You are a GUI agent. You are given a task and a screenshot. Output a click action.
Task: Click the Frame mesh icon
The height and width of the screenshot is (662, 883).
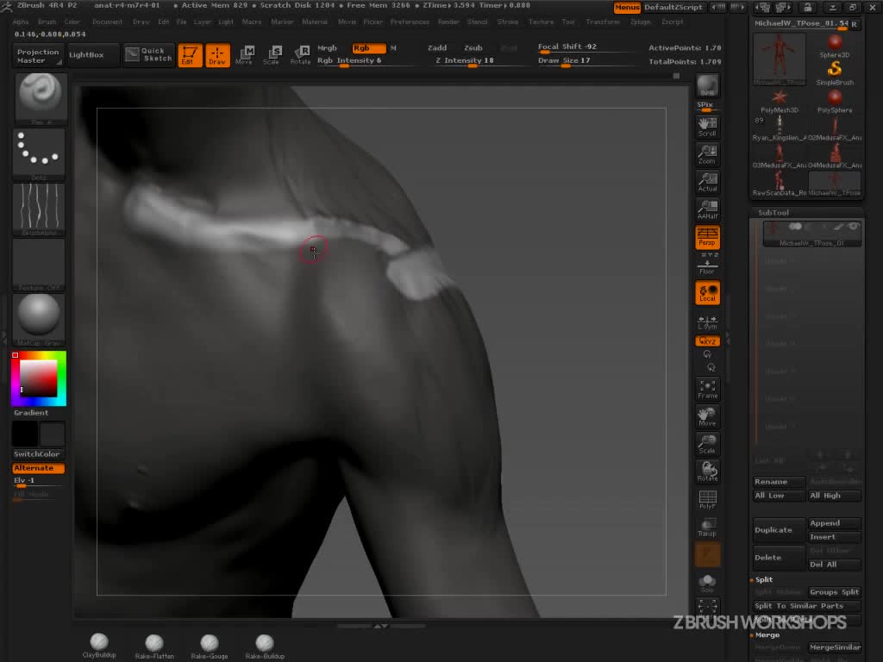[707, 389]
